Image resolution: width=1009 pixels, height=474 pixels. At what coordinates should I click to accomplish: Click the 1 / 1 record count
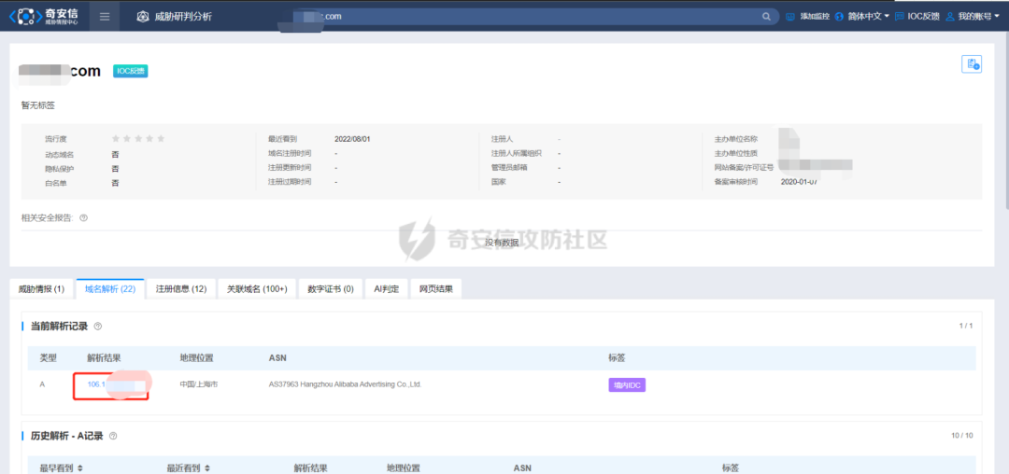pos(966,327)
